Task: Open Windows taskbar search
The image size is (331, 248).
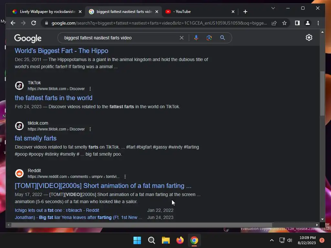Action: point(151,240)
